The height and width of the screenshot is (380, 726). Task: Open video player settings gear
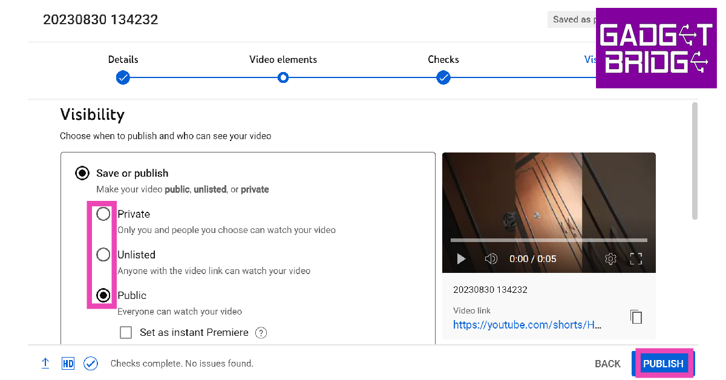(610, 259)
